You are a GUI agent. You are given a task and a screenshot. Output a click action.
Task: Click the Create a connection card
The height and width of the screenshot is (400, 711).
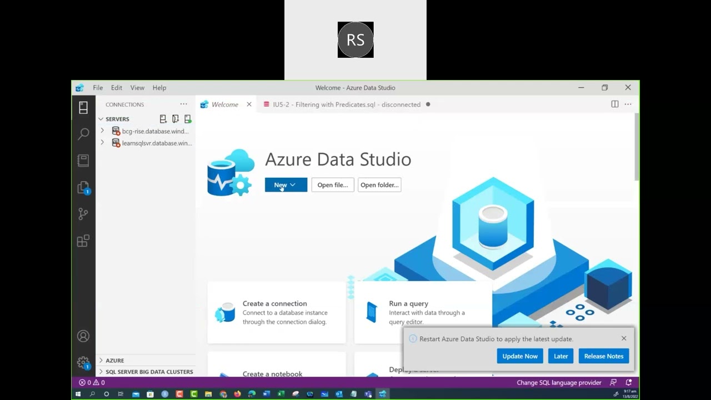277,312
